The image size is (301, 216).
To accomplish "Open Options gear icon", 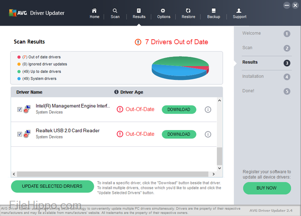I will coord(163,11).
